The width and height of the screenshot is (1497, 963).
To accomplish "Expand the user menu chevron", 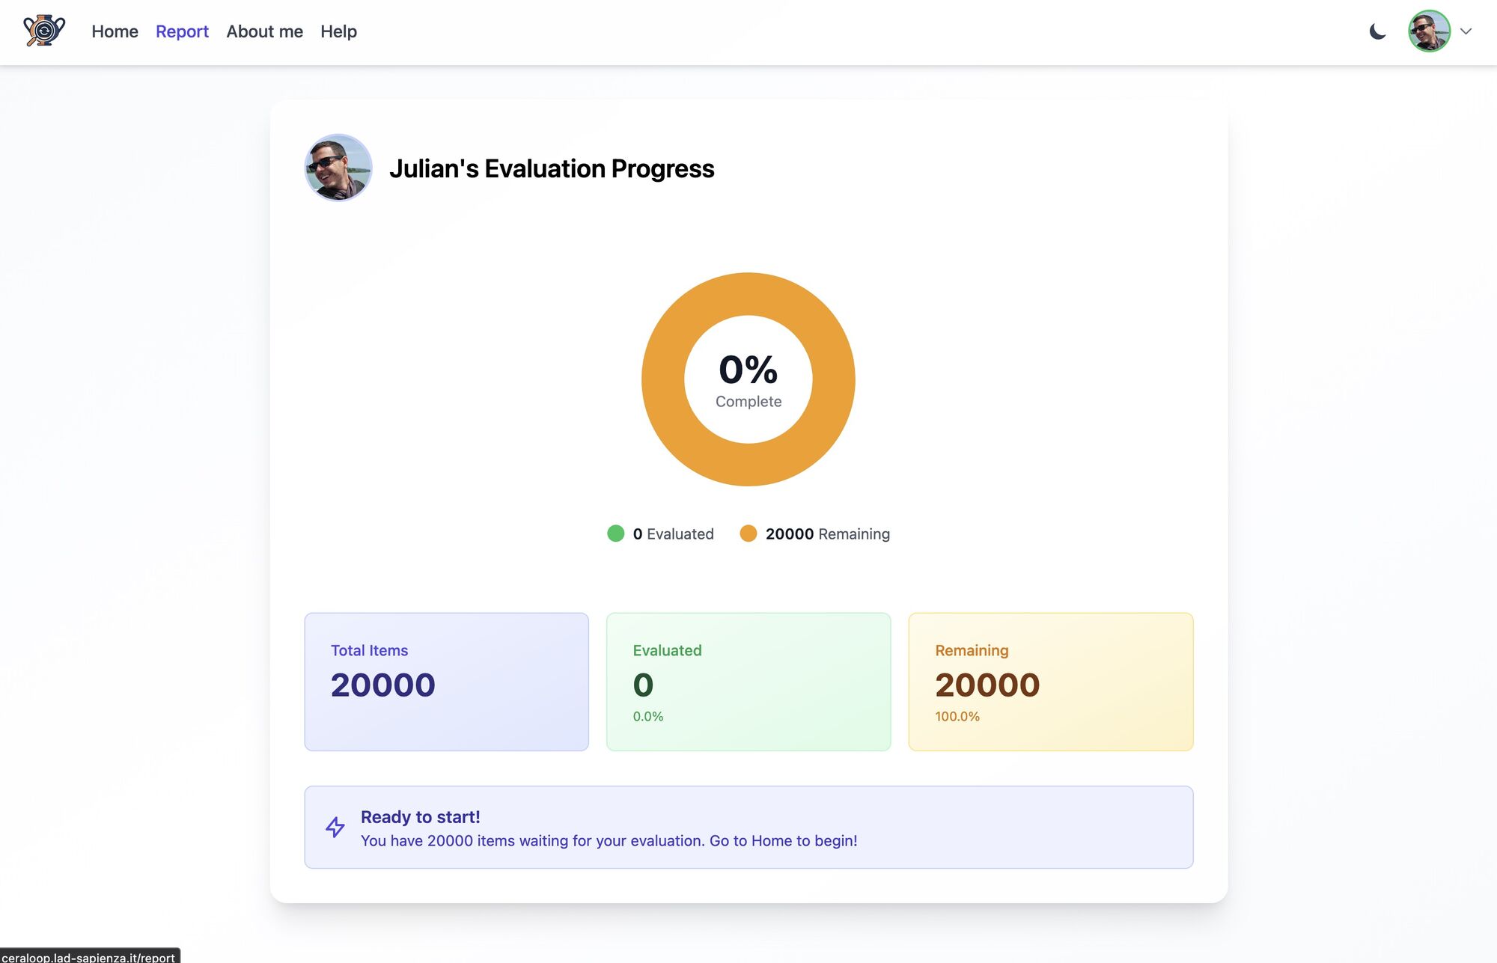I will point(1466,31).
